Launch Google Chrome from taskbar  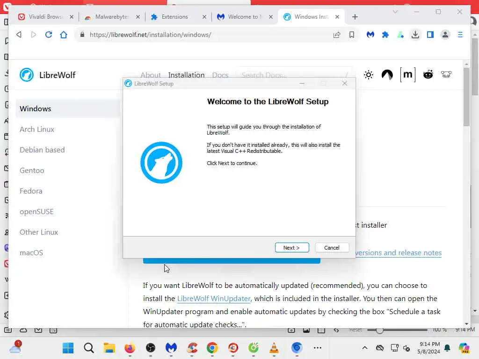[212, 348]
